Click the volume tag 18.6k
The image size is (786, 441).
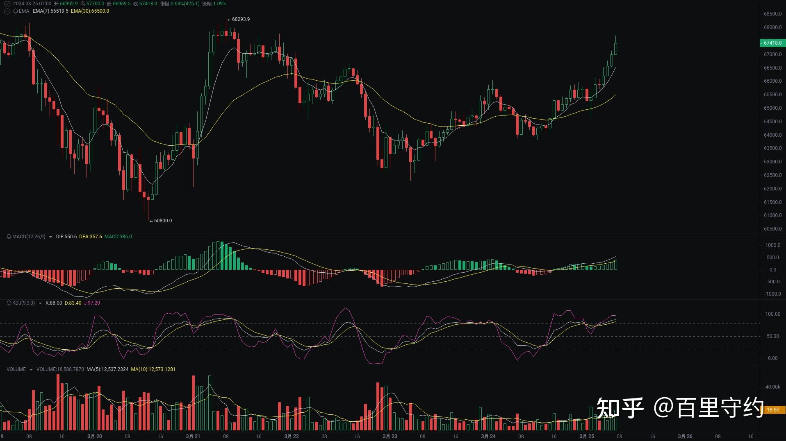pyautogui.click(x=772, y=409)
